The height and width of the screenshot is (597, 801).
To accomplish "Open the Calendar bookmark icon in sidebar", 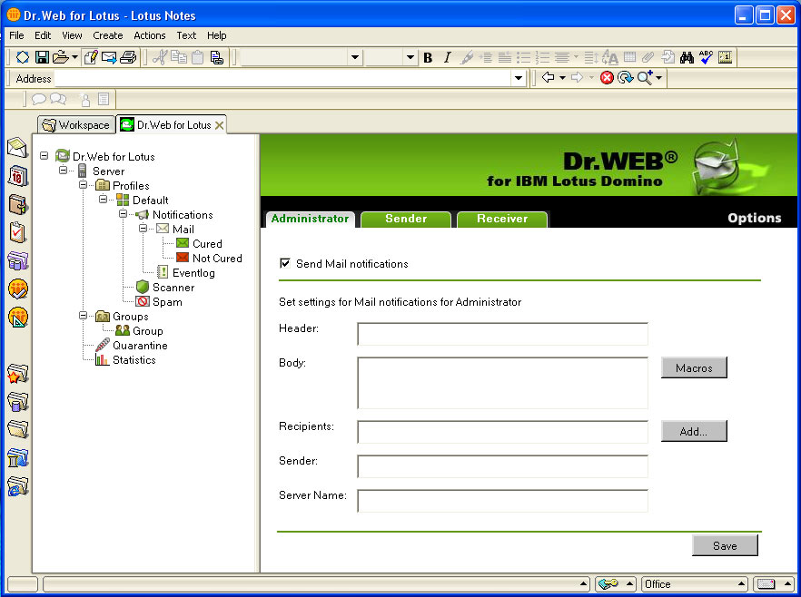I will 17,176.
